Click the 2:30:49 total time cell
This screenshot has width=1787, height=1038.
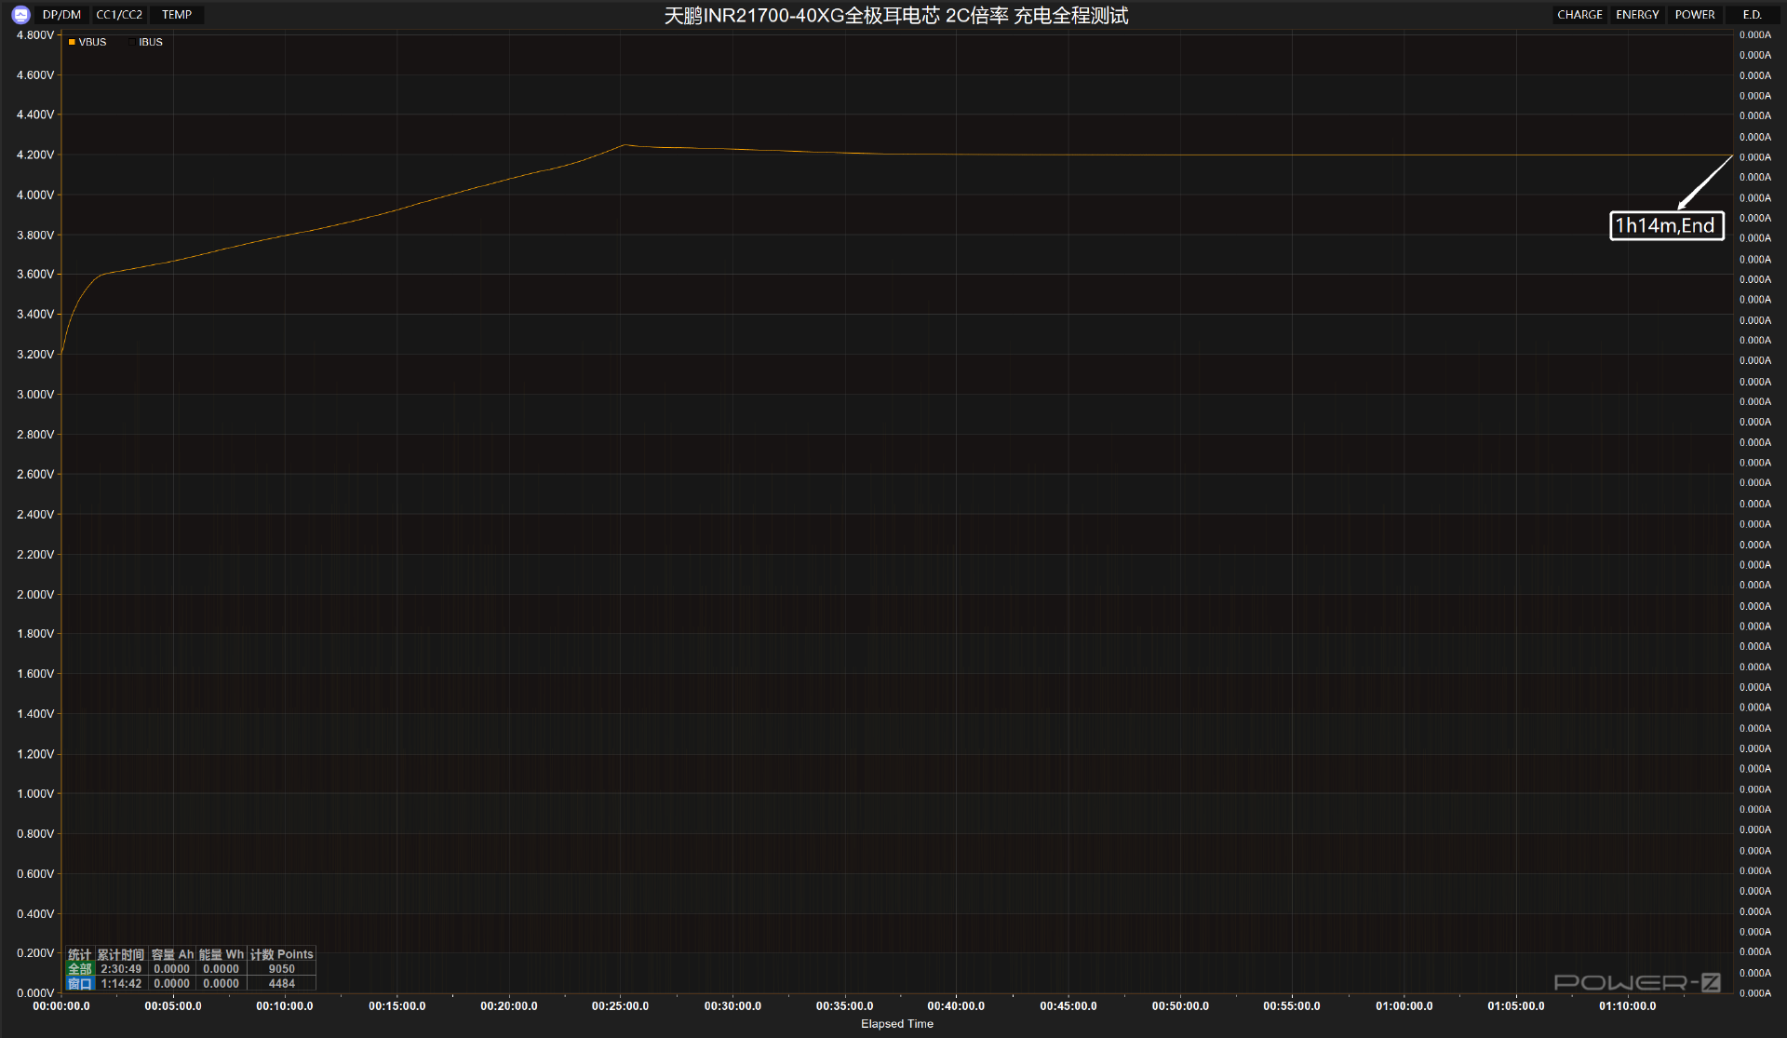[121, 969]
